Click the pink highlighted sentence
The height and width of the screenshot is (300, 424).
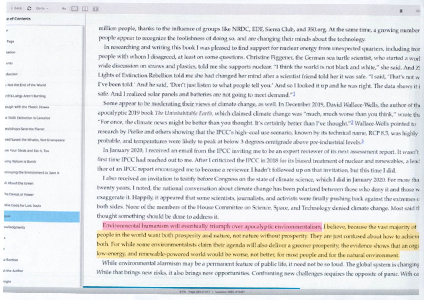pyautogui.click(x=212, y=226)
